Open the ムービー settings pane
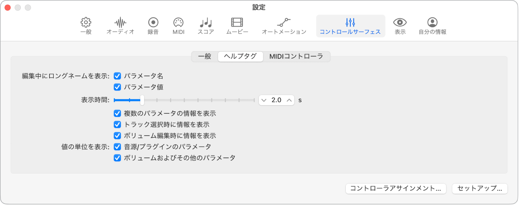 (x=237, y=26)
